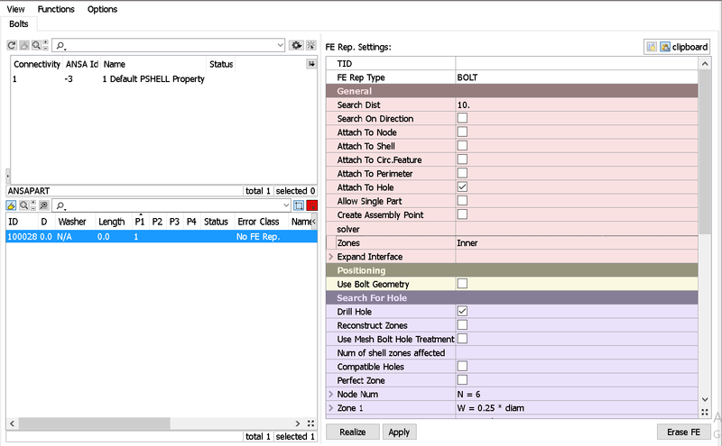Open the View menu
This screenshot has width=722, height=446.
coord(15,9)
